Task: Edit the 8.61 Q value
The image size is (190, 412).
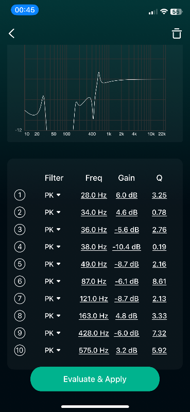Action: pos(159,282)
